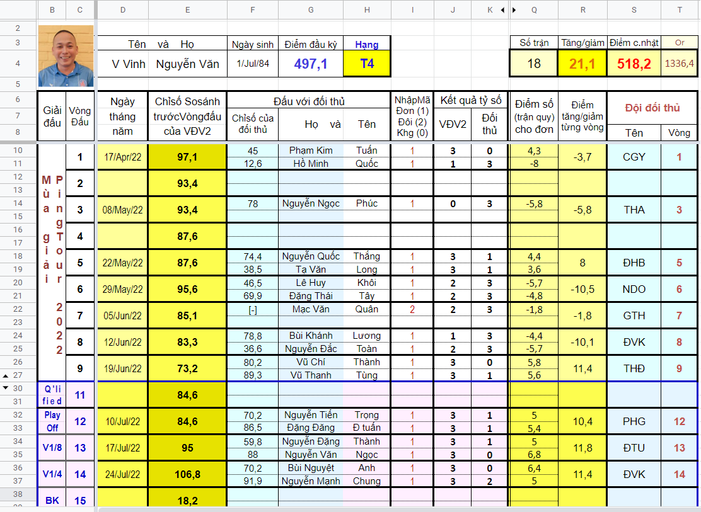
Task: Select opponent cell Bùi Nguyệt
Action: point(311,468)
